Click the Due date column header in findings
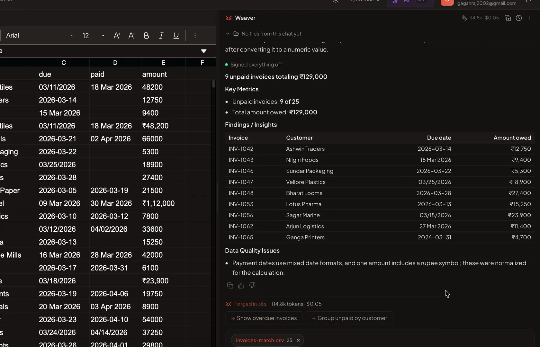540x347 pixels. coord(439,138)
